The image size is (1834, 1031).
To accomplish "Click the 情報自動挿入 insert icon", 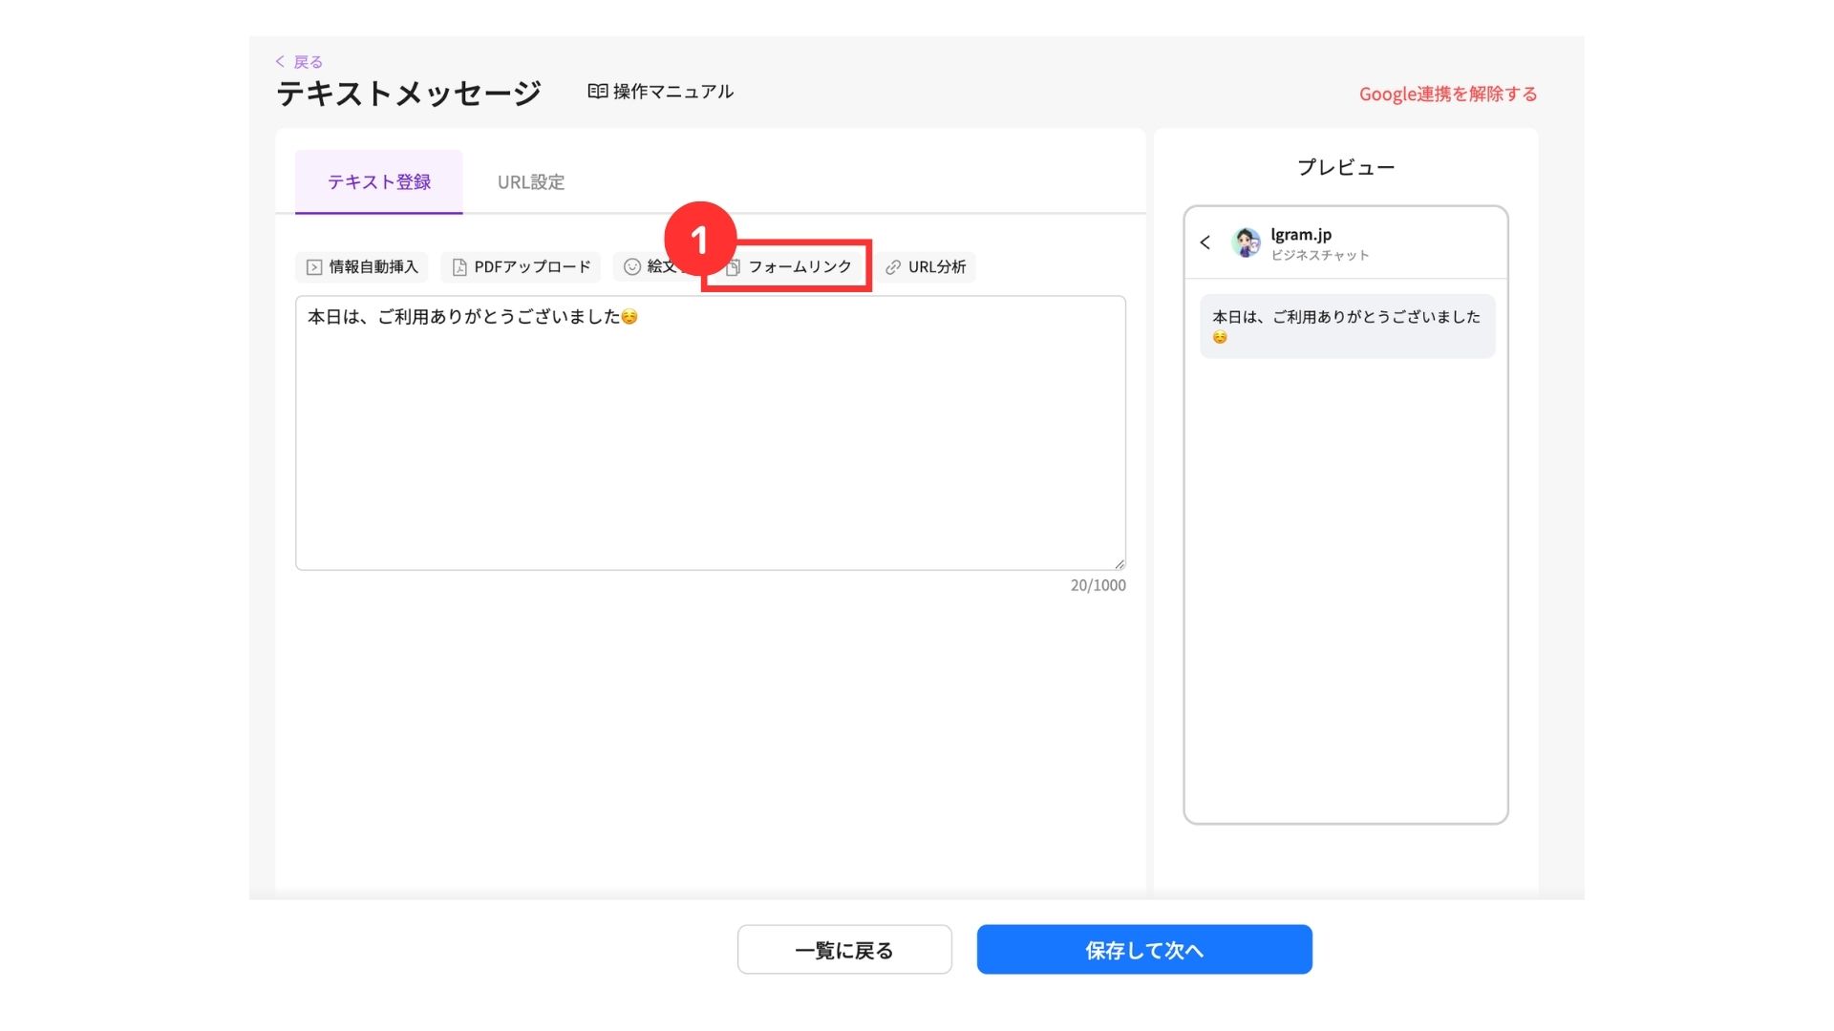I will (x=313, y=267).
